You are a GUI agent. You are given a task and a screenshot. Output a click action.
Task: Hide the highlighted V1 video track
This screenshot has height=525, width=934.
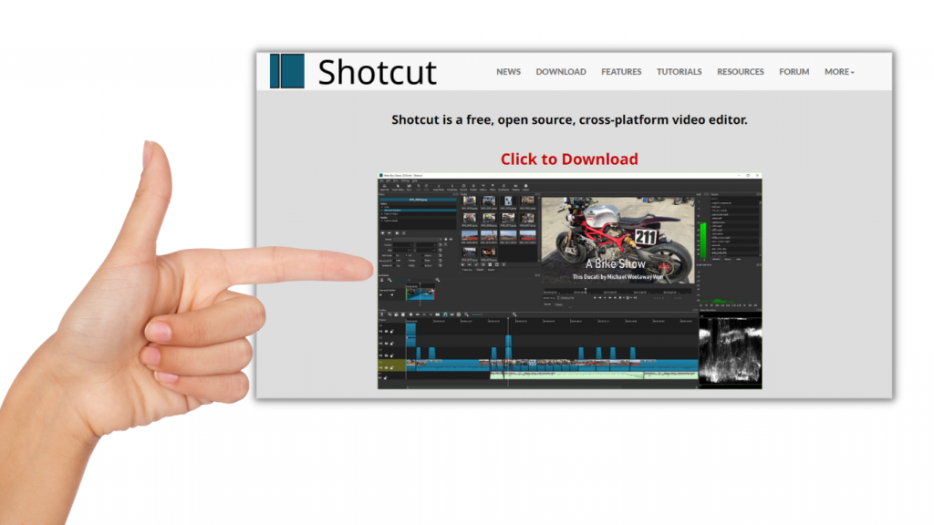(386, 367)
